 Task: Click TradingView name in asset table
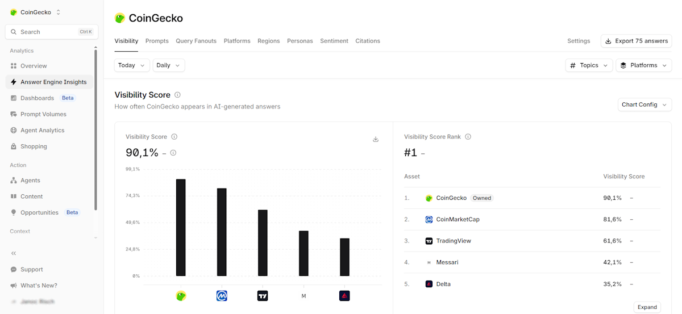click(x=454, y=241)
